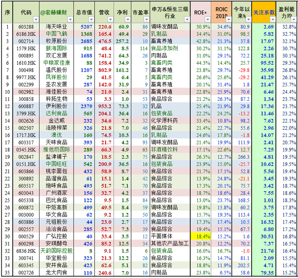The height and width of the screenshot is (278, 298).
Task: Click attention coefficient 95.52
Action: 267,63
